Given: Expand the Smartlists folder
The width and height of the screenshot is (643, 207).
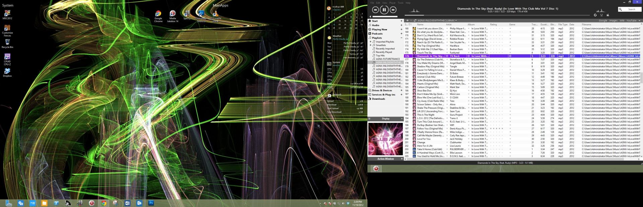Looking at the screenshot, I should (x=370, y=45).
